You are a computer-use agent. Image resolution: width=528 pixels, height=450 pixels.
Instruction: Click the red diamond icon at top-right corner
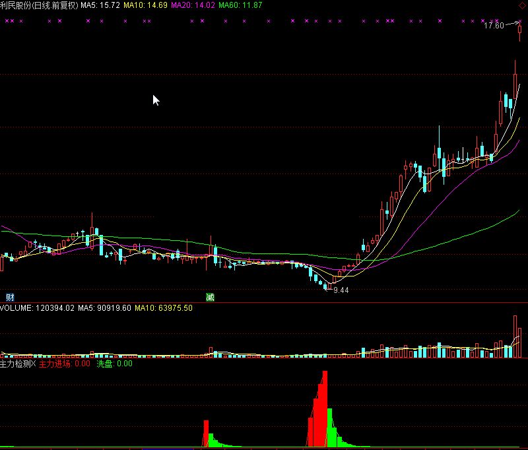[x=522, y=5]
